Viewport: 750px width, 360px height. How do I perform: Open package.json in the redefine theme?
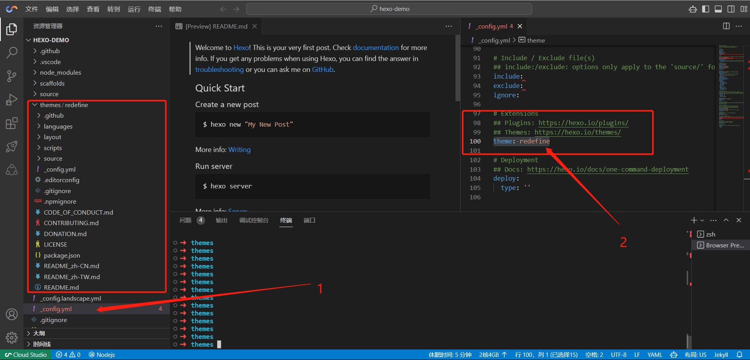(96, 255)
